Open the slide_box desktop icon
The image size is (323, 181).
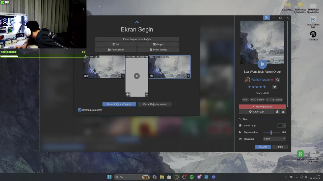click(300, 155)
